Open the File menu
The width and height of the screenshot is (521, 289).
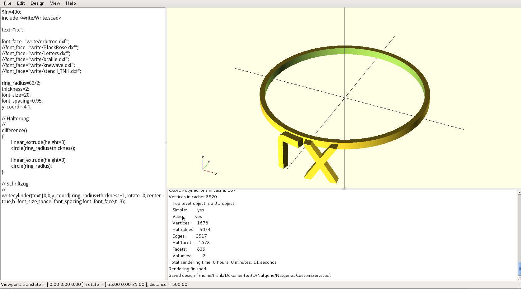point(7,3)
